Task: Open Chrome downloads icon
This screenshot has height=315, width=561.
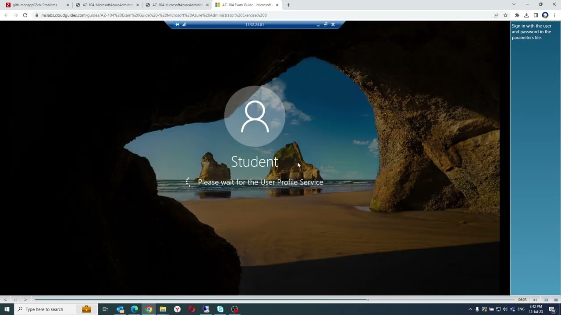Action: [x=526, y=15]
